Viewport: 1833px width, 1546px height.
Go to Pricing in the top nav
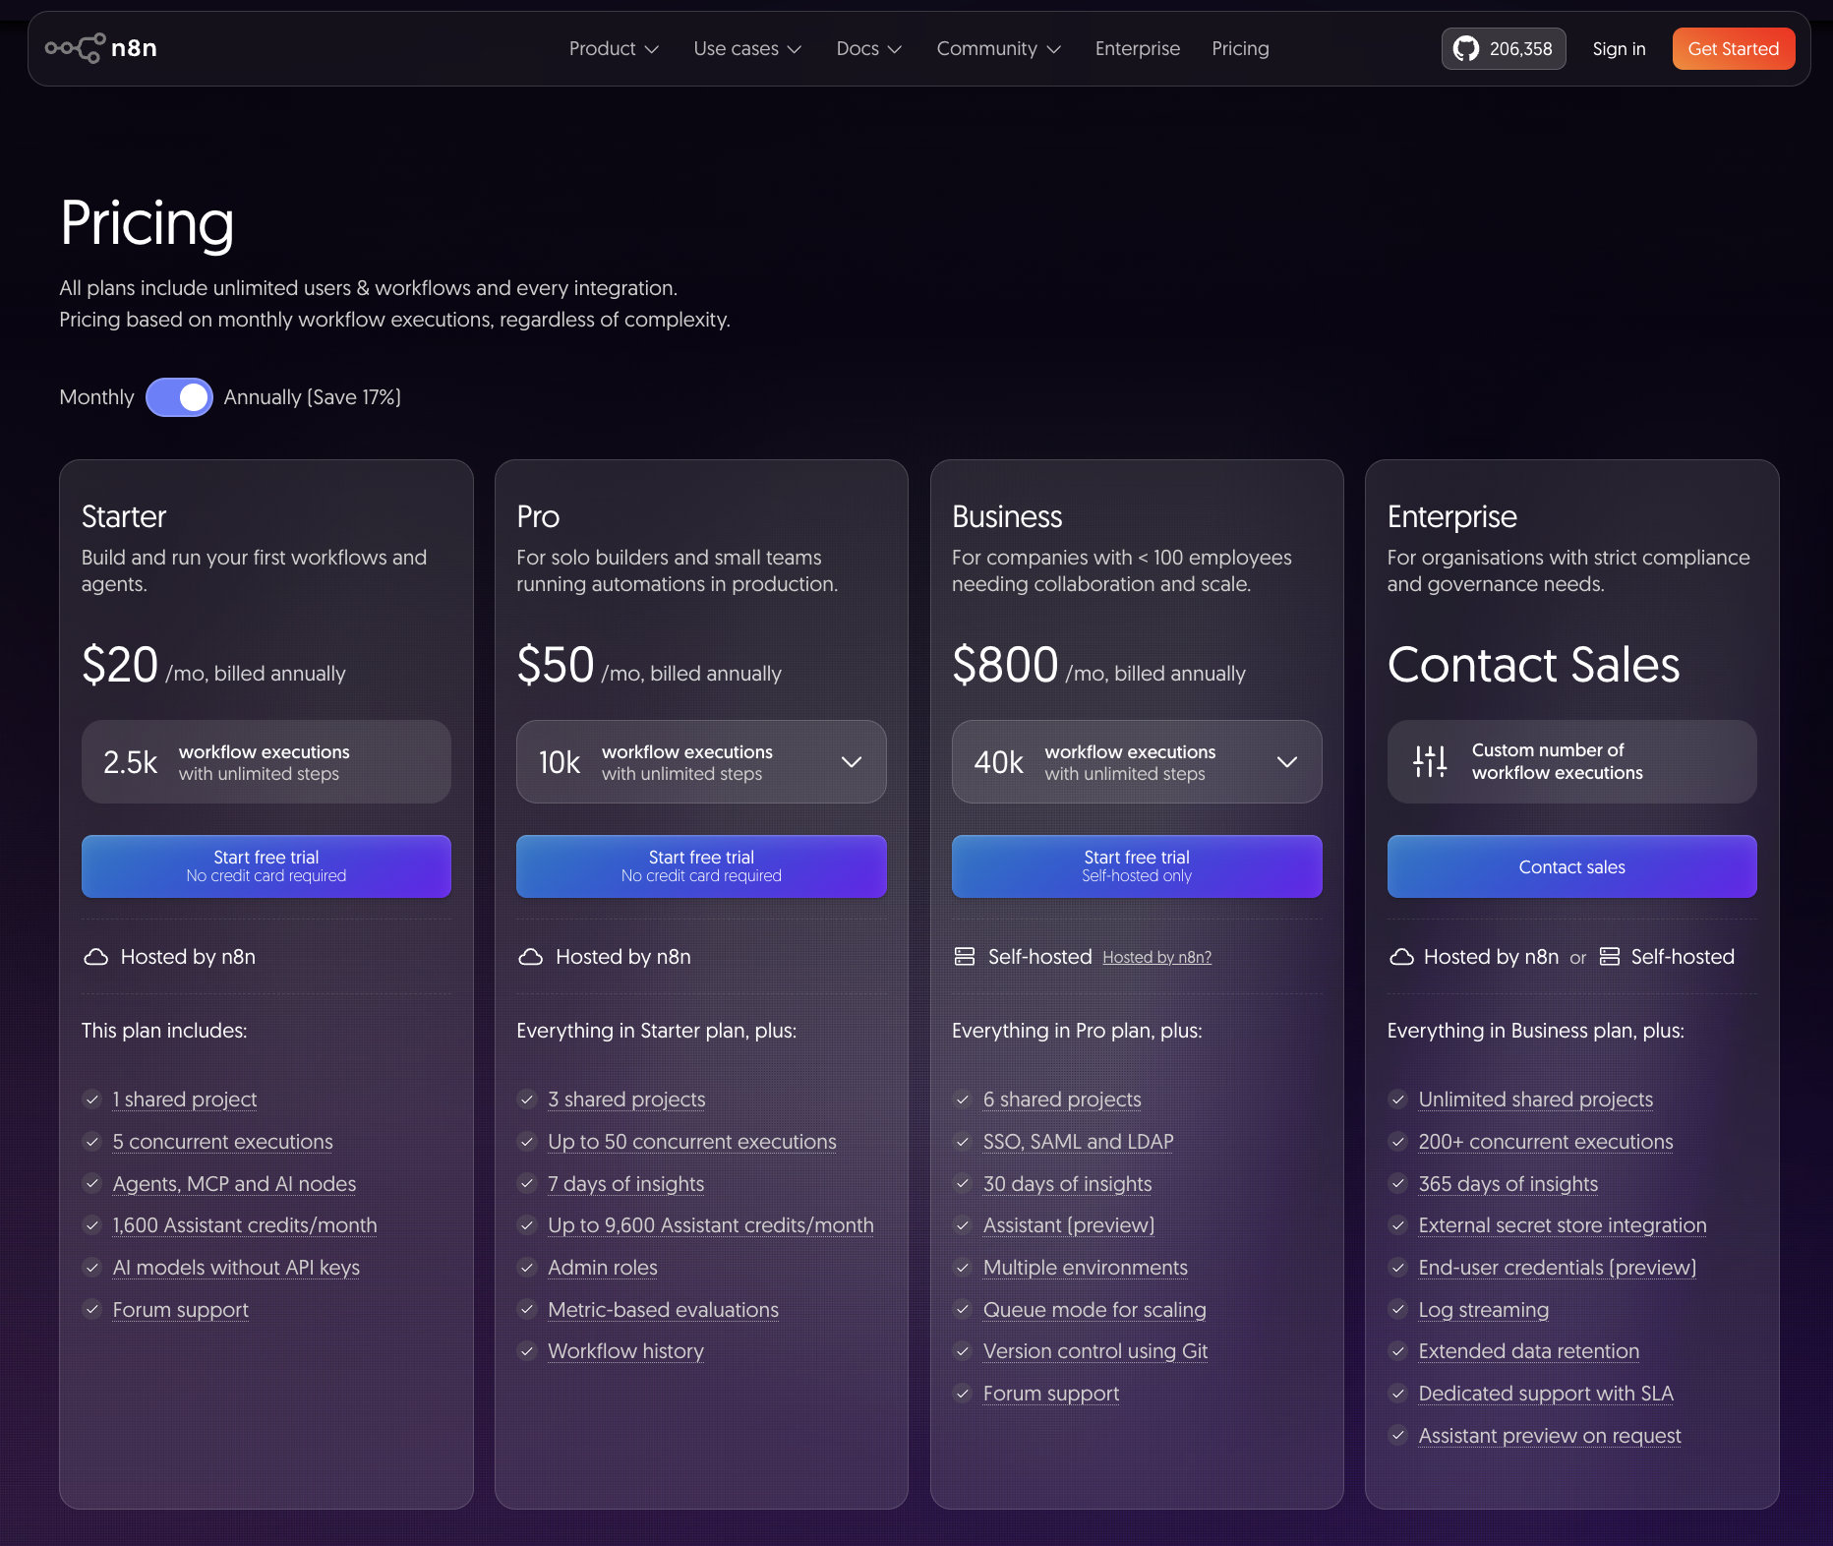click(1240, 48)
